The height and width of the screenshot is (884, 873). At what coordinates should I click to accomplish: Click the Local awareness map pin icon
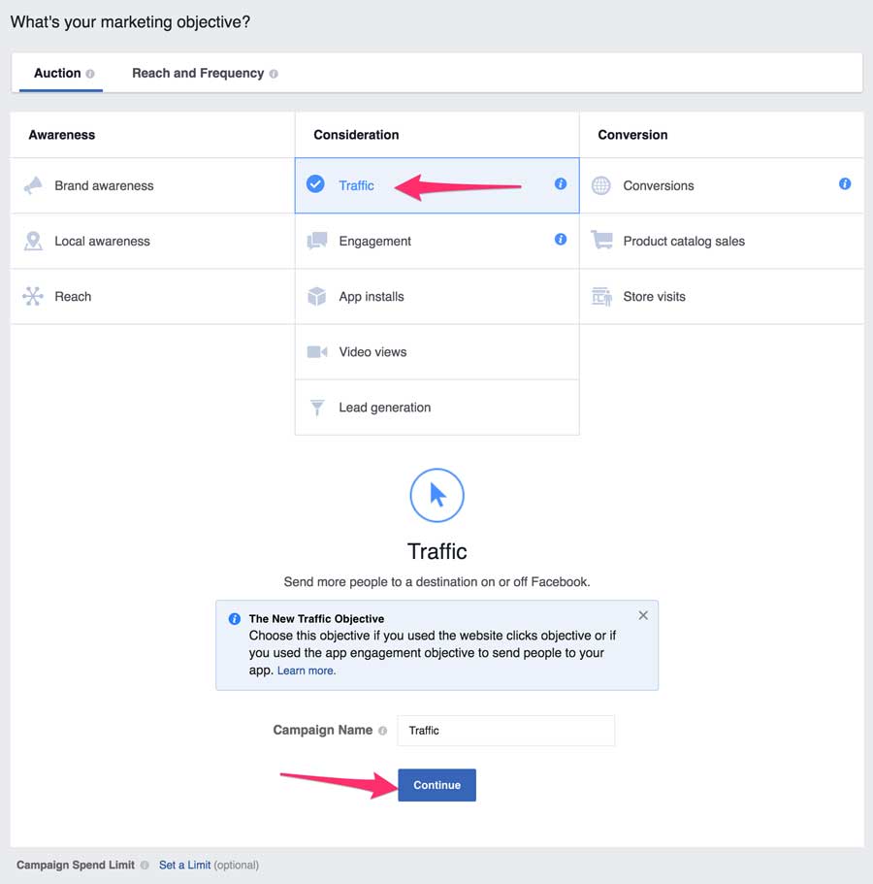point(33,242)
